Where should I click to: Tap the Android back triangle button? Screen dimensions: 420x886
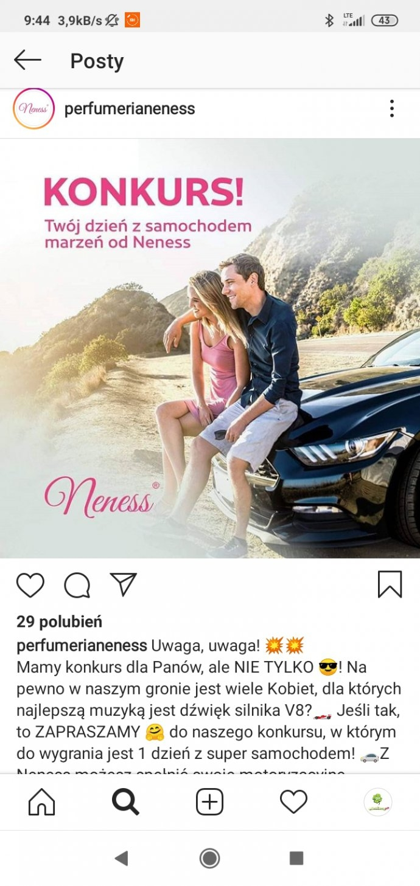[x=121, y=858]
